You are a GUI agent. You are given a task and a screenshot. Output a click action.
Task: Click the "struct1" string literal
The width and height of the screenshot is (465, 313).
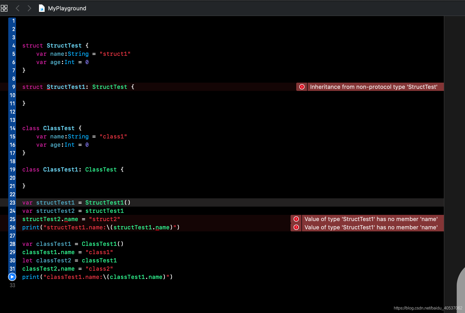tap(115, 54)
